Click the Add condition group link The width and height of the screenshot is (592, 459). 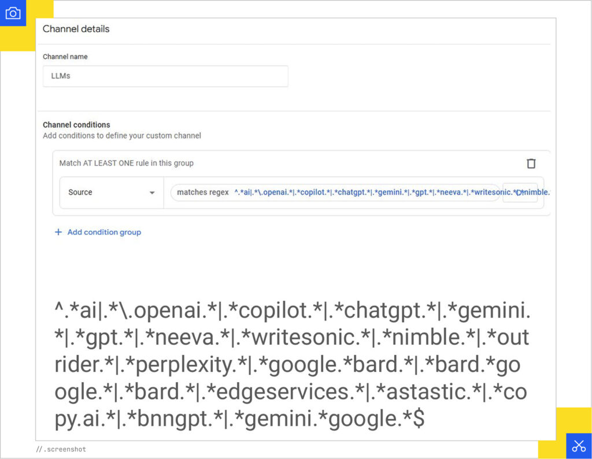pos(104,232)
